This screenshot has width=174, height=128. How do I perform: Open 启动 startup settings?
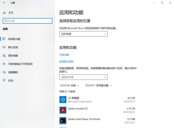11,81
